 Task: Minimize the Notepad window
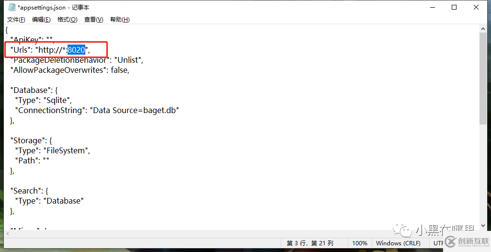pyautogui.click(x=433, y=7)
